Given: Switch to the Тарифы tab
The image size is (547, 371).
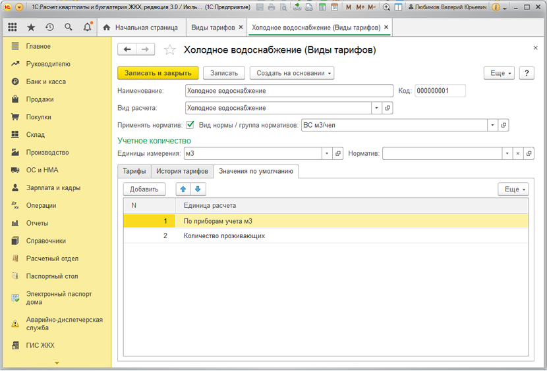Looking at the screenshot, I should click(x=134, y=172).
